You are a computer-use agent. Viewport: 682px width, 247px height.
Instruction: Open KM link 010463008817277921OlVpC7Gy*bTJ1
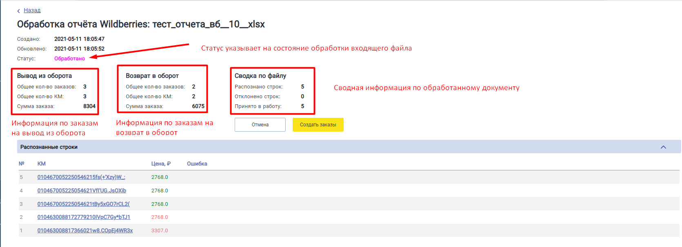pos(84,217)
